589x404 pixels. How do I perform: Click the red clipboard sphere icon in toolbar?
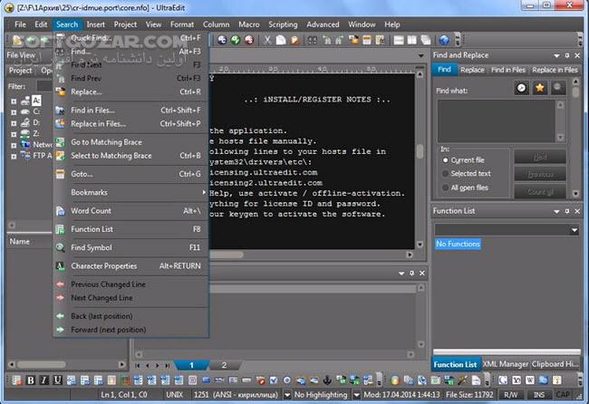coord(248,40)
